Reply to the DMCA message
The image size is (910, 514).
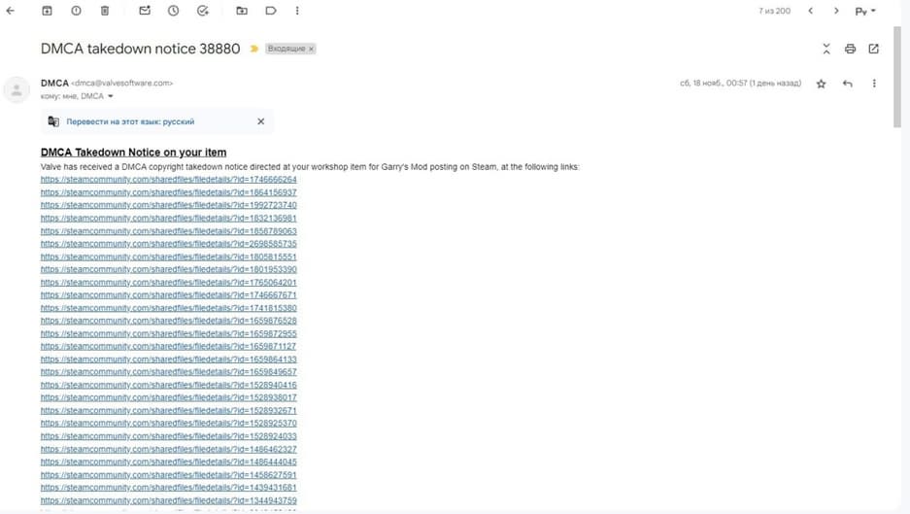point(847,84)
